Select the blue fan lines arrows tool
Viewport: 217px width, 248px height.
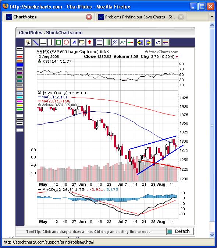coord(115,42)
